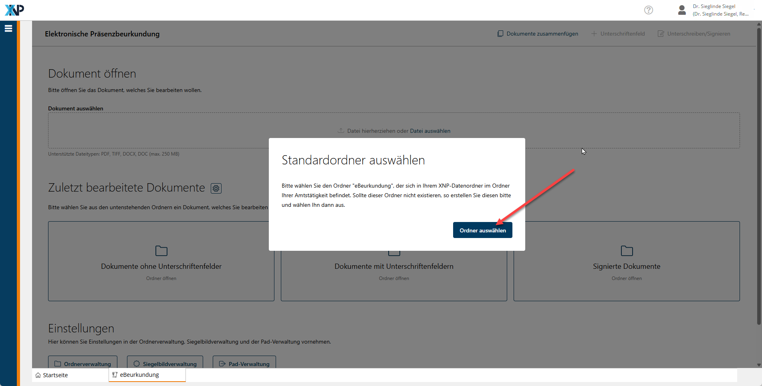The width and height of the screenshot is (762, 386).
Task: Open Pad-Verwaltung settings
Action: [x=244, y=363]
